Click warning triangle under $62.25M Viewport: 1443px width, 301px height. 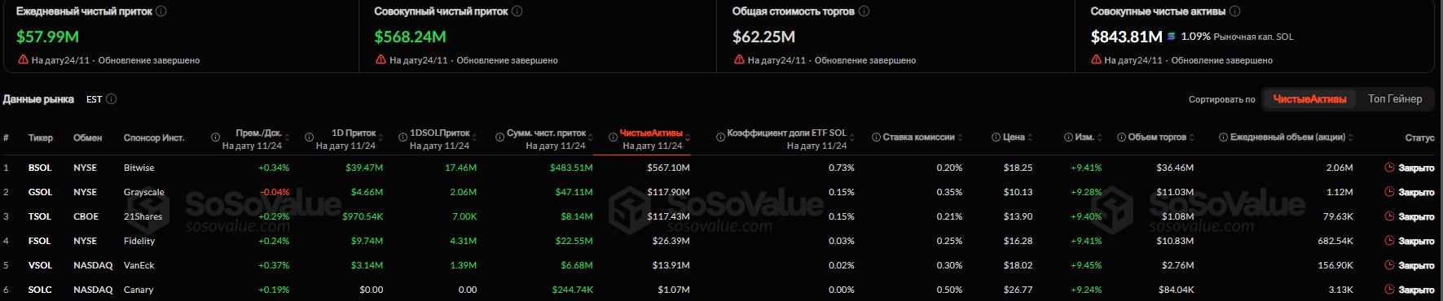pos(739,59)
